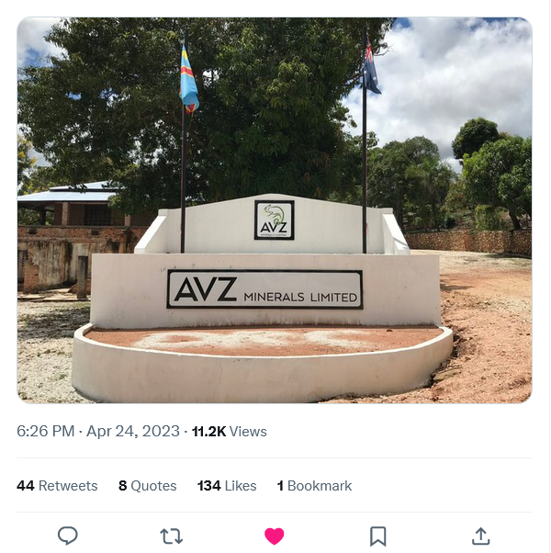Screen dimensions: 551x553
Task: Click the Australian flag in photo
Action: pyautogui.click(x=371, y=67)
